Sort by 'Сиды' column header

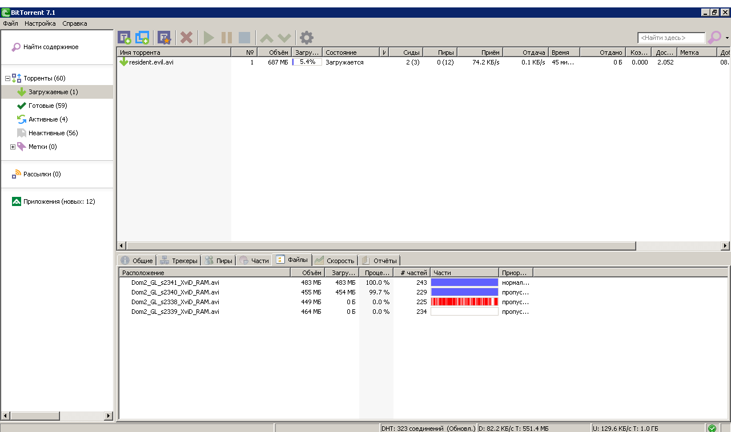click(x=405, y=52)
